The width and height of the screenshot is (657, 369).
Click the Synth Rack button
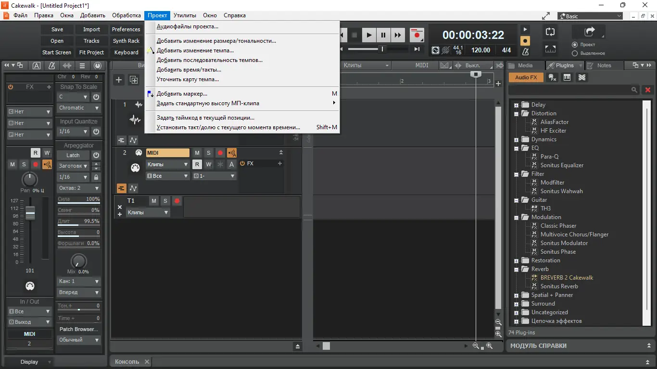[x=126, y=41]
